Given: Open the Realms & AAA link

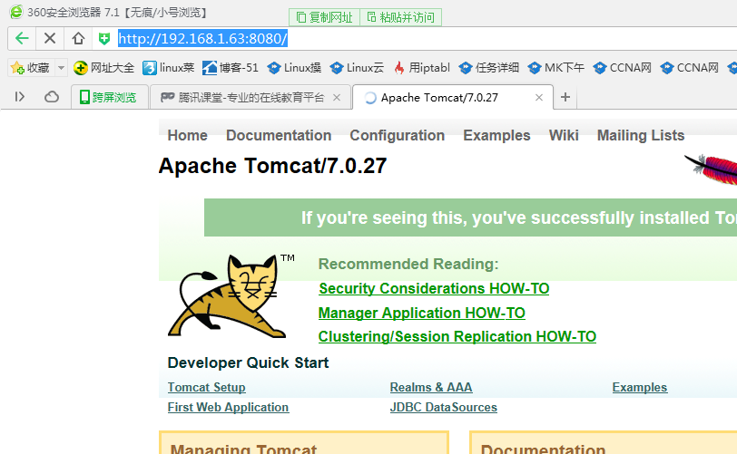Looking at the screenshot, I should click(431, 387).
